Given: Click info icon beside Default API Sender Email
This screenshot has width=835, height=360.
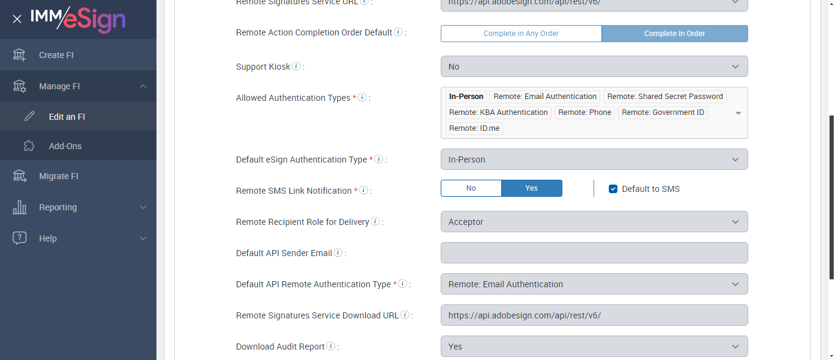Looking at the screenshot, I should pos(338,252).
